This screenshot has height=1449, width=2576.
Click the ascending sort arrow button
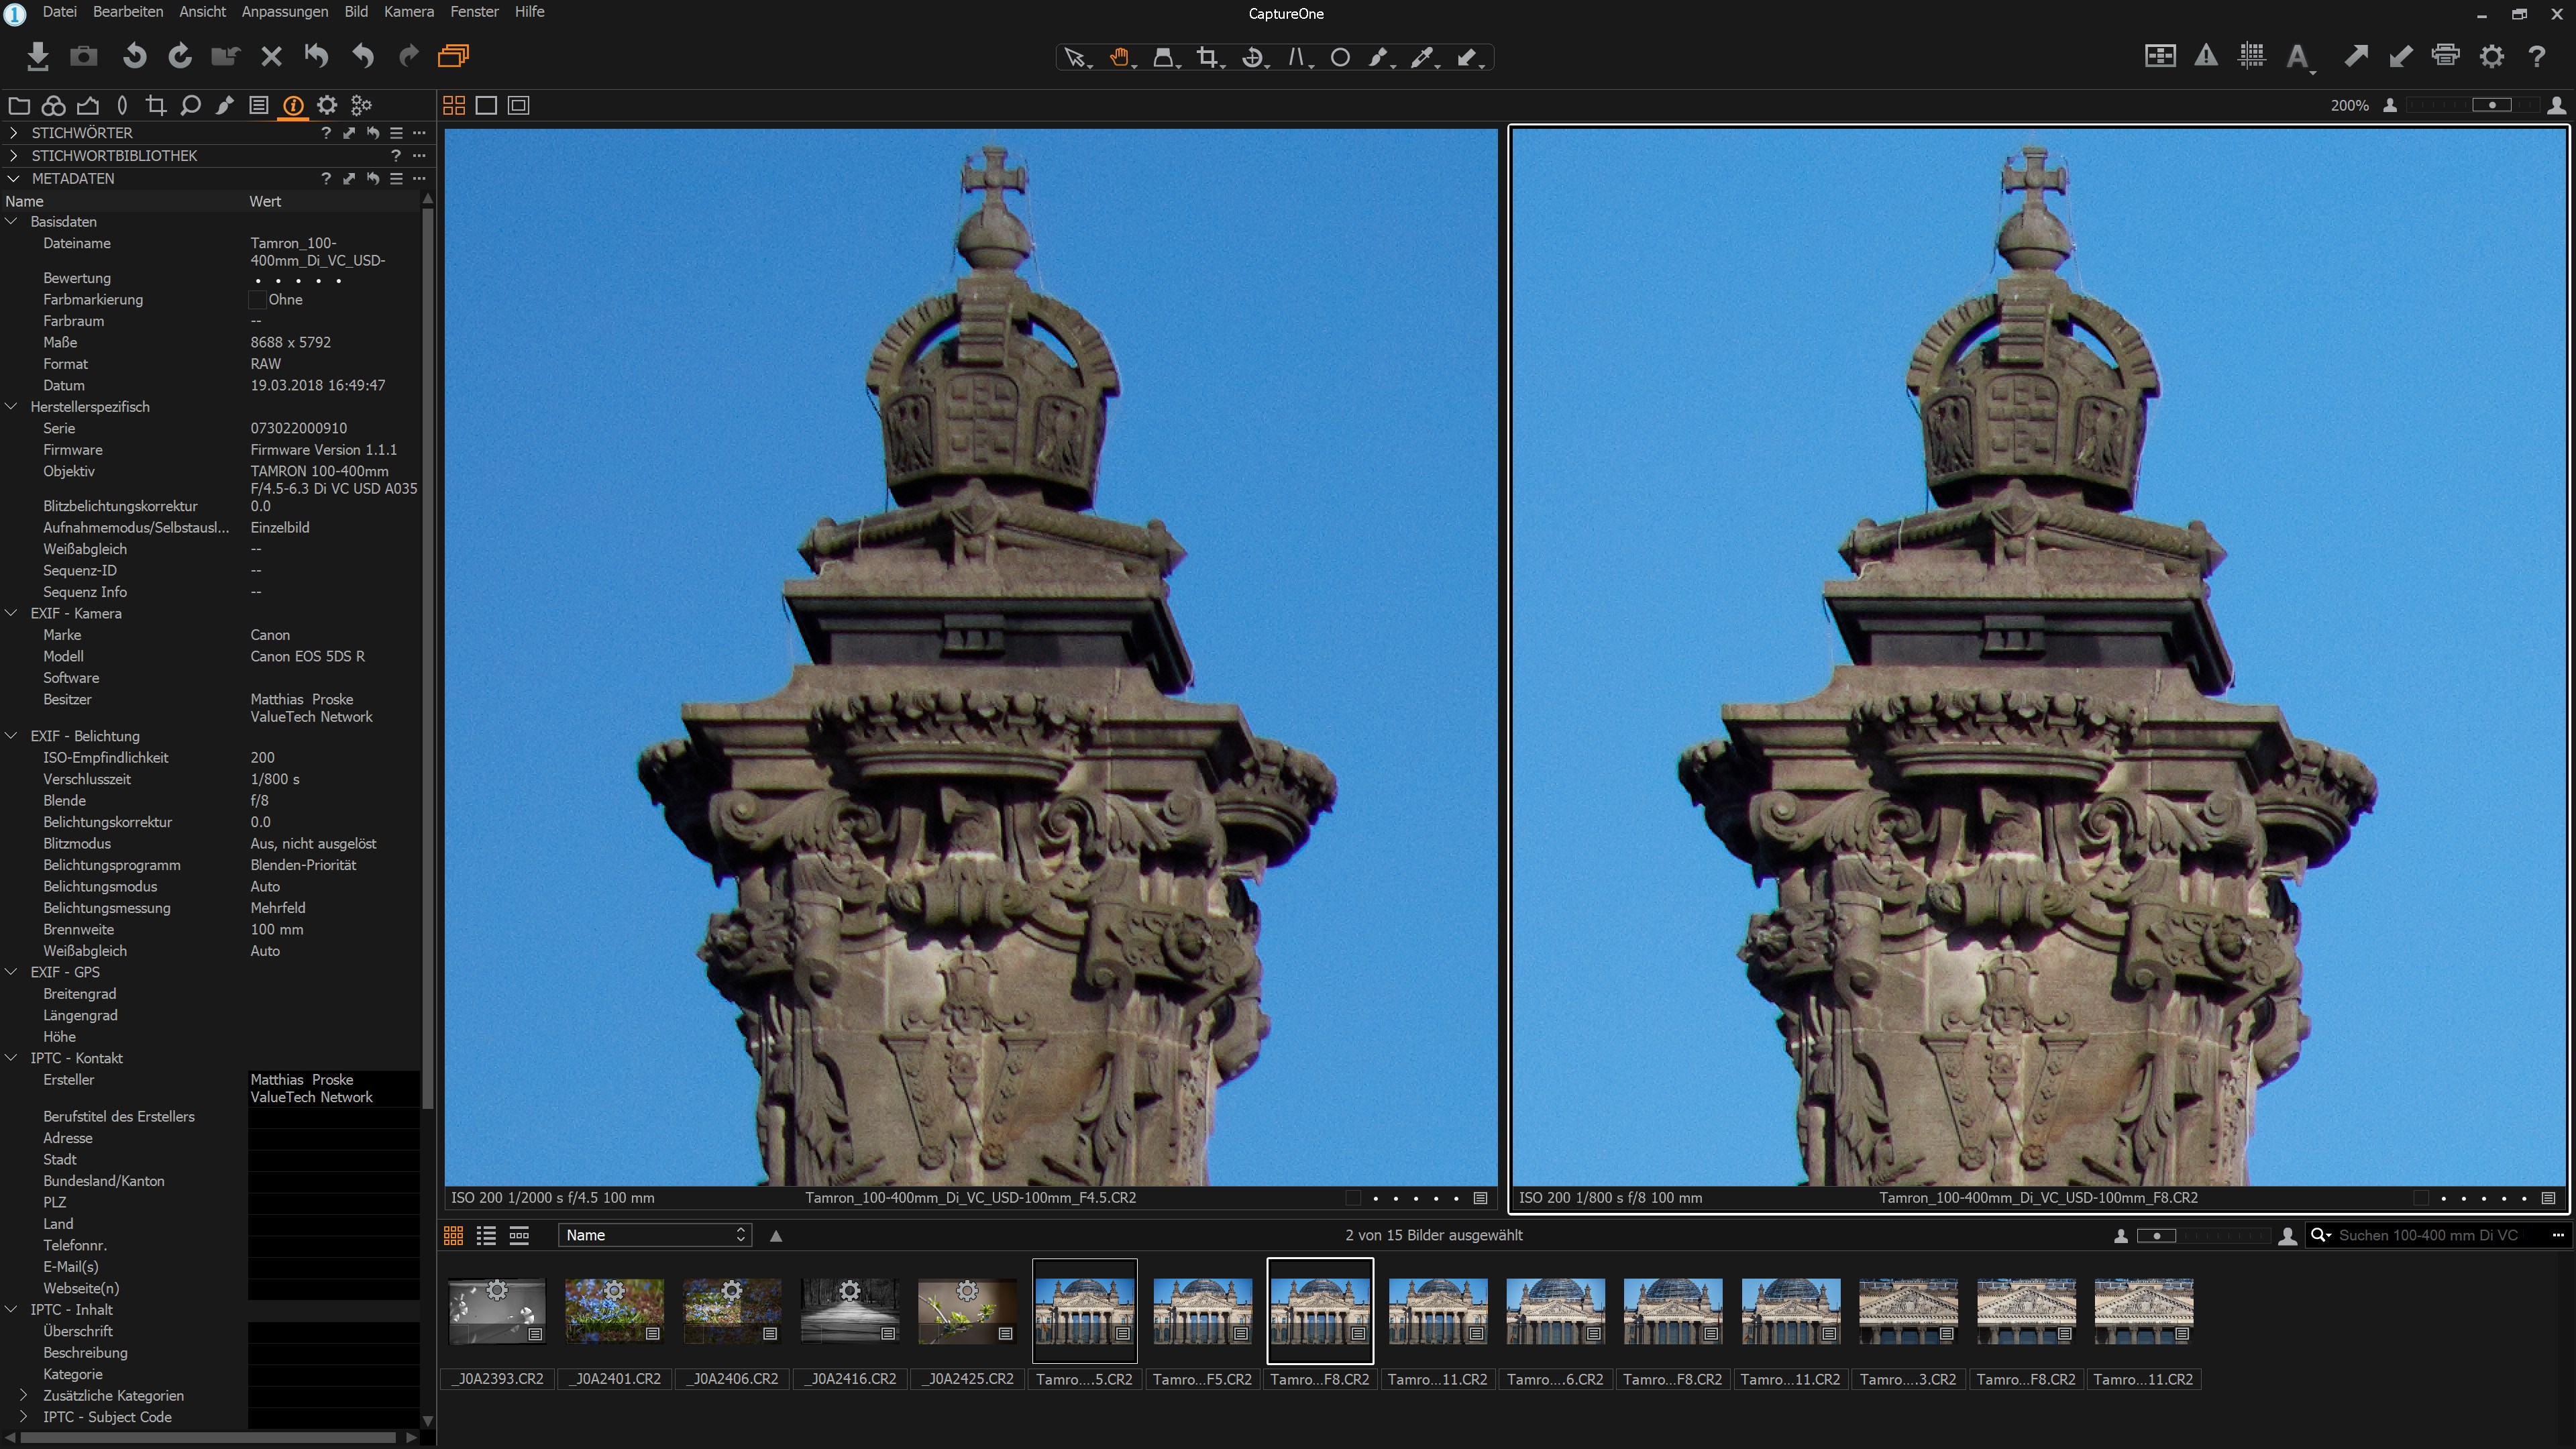pyautogui.click(x=776, y=1236)
